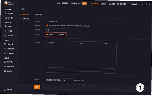Image resolution: width=152 pixels, height=95 pixels.
Task: Open the 下载列表 download icon
Action: (5, 90)
